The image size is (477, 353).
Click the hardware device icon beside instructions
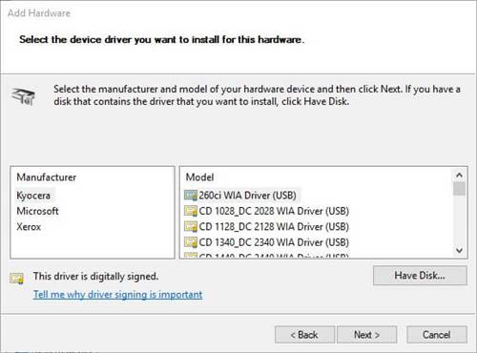pos(23,96)
